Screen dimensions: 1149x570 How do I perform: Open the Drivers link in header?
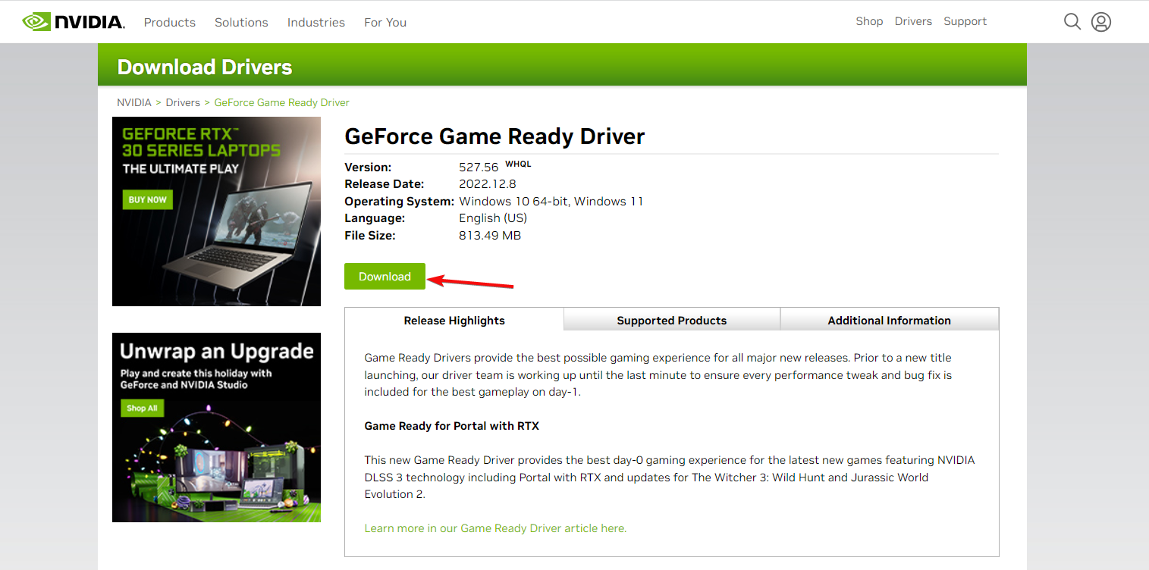tap(913, 21)
